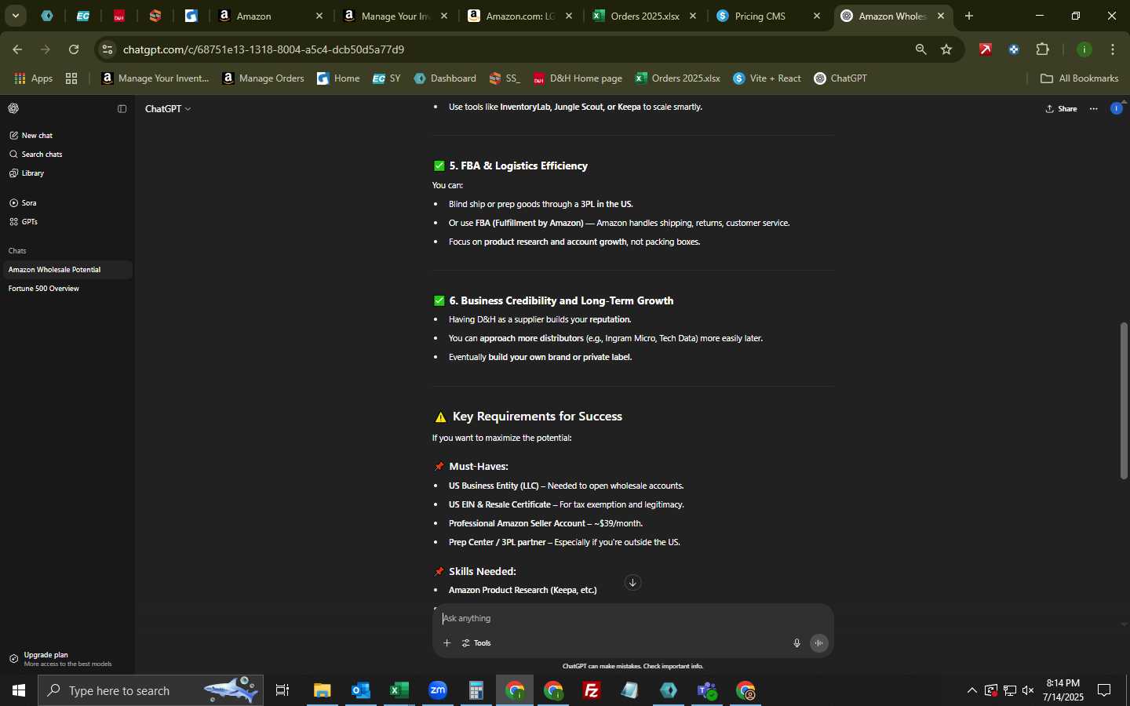Open the Tools menu in composer
1130x706 pixels.
tap(476, 643)
